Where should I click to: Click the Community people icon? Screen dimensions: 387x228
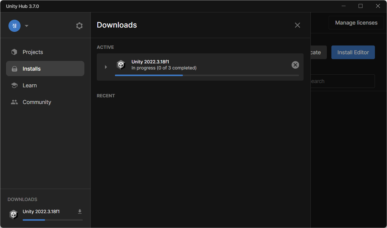(x=14, y=102)
